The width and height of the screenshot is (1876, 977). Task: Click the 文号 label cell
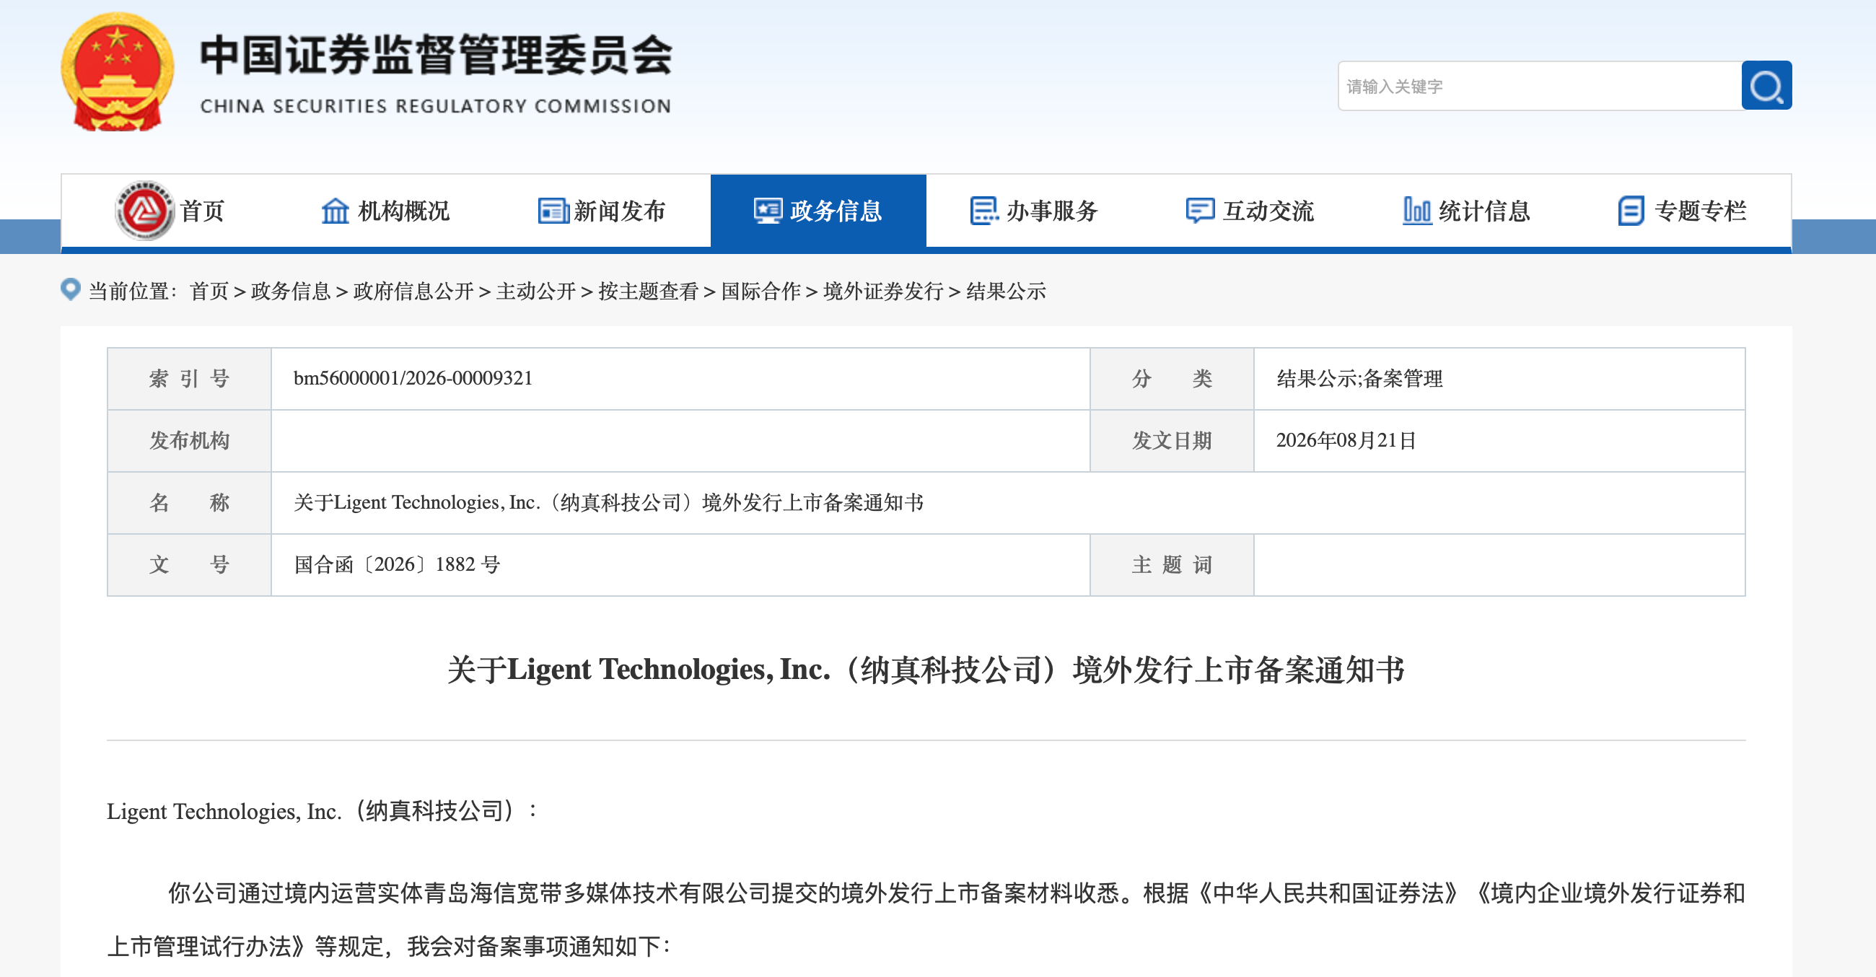pyautogui.click(x=189, y=564)
